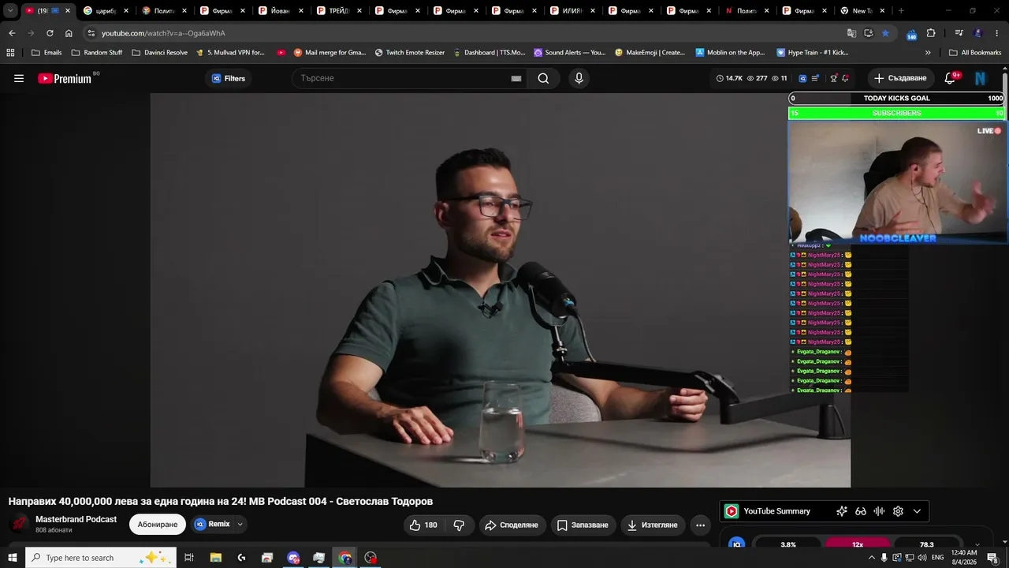This screenshot has height=568, width=1009.
Task: Open YouTube Summary settings gear
Action: pyautogui.click(x=898, y=511)
